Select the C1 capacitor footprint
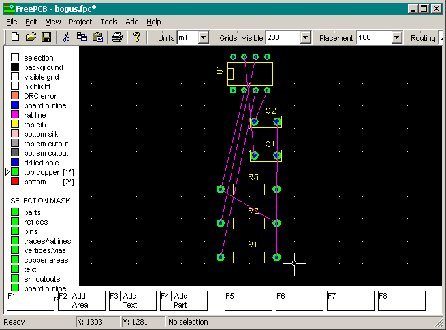 (266, 156)
